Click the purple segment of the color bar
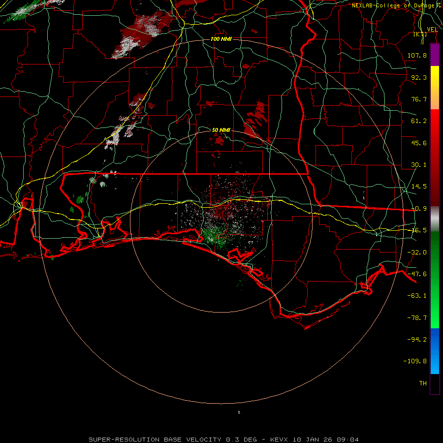The image size is (443, 443). coord(435,55)
